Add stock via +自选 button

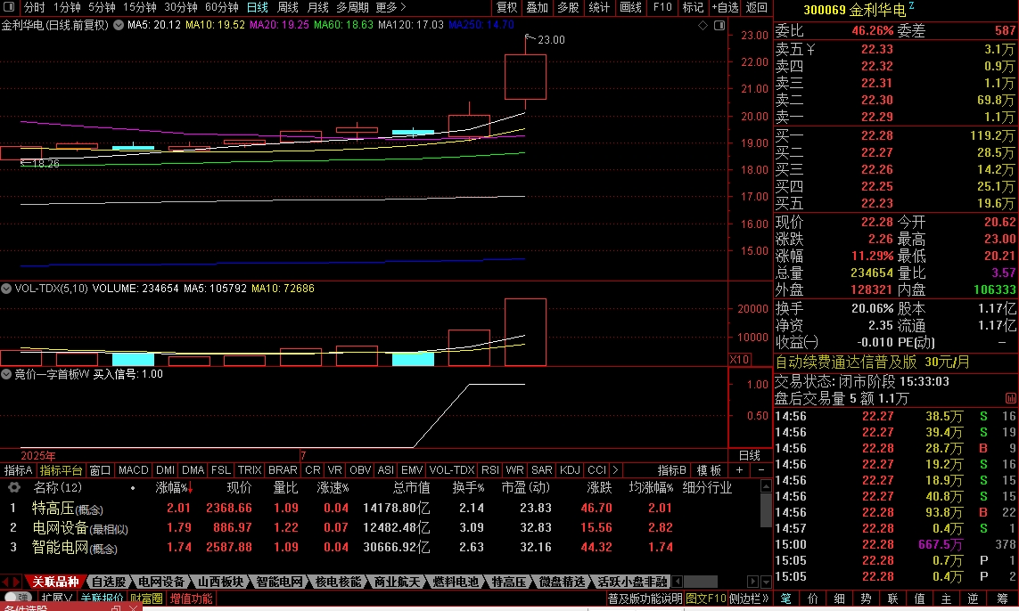pos(725,7)
